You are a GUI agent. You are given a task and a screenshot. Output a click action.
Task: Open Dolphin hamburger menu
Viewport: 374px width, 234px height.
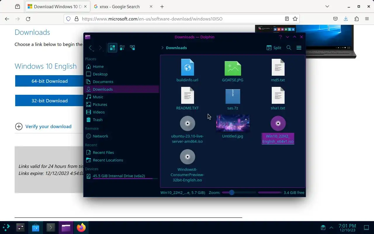pyautogui.click(x=299, y=48)
